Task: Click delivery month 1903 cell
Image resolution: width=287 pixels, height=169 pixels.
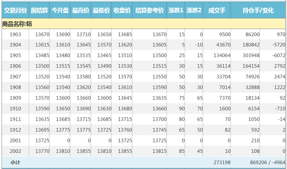Action: tap(15, 35)
